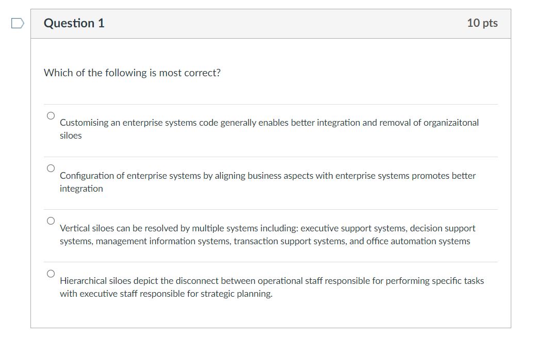Viewport: 535px width, 338px height.
Task: Click the answer text about transaction support systems
Action: pyautogui.click(x=265, y=241)
